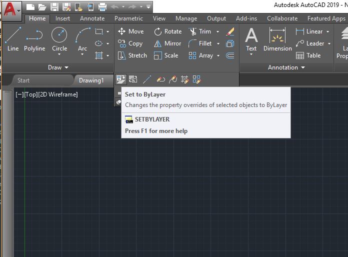Screen dimensions: 348x257
Task: Expand the Array dropdown arrow
Action: click(218, 55)
